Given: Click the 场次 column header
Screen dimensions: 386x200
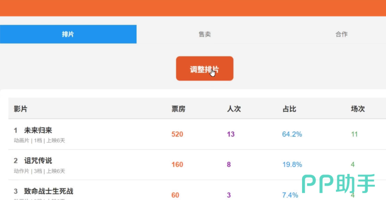Looking at the screenshot, I should pos(358,109).
